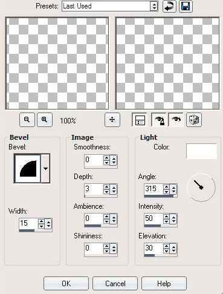This screenshot has width=223, height=294.
Task: Increase the Width value with up stepper
Action: coord(41,221)
